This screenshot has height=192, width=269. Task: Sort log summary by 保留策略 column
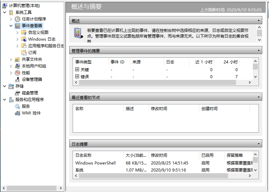[x=239, y=155]
